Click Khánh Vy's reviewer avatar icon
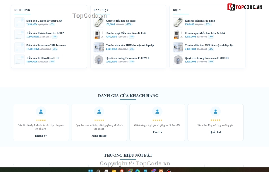Screen dimensions: 269x172 (41, 112)
